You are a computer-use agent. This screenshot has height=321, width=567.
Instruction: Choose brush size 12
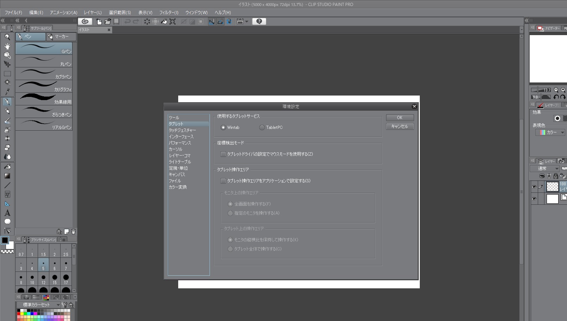(x=43, y=279)
